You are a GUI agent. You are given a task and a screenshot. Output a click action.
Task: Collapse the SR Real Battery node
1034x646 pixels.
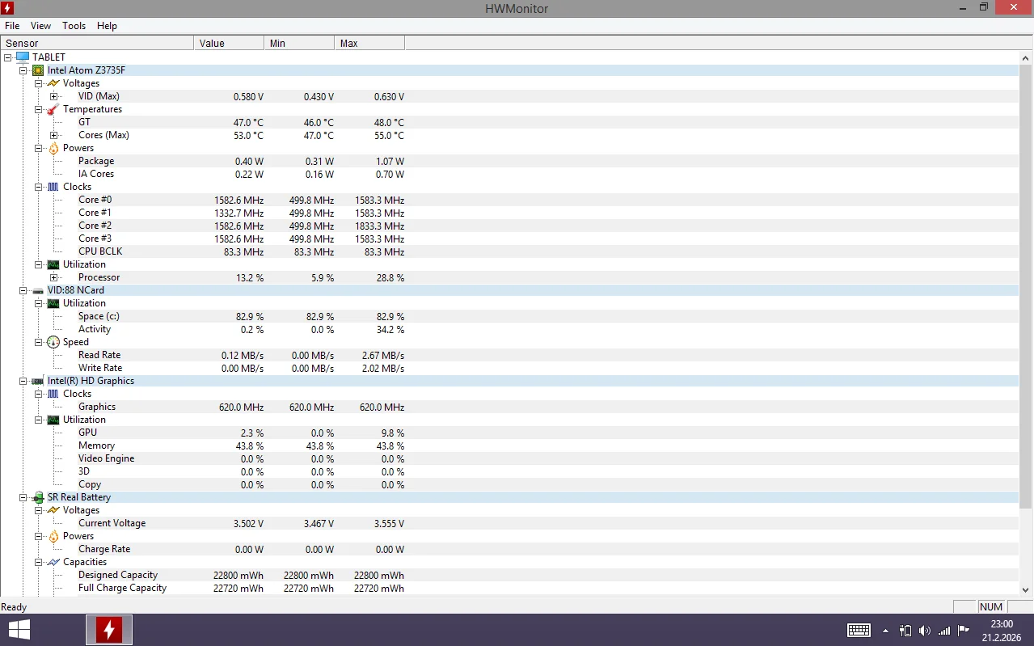[23, 497]
